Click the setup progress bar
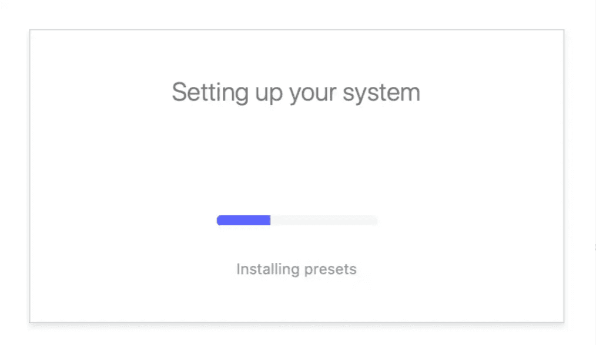Viewport: 596px width, 345px height. (297, 221)
